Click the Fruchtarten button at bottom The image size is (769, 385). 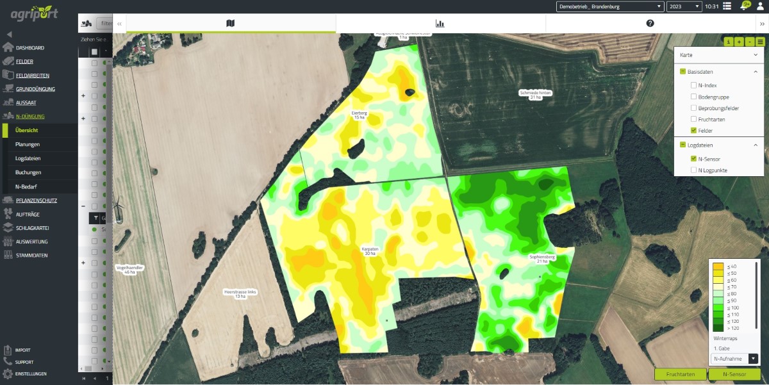pyautogui.click(x=680, y=374)
